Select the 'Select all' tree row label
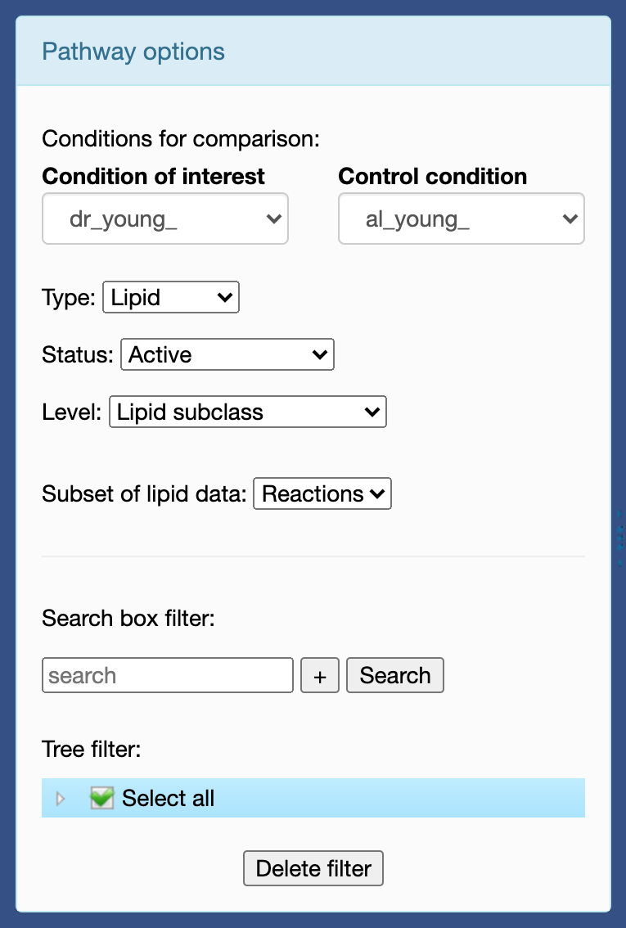 (x=168, y=799)
